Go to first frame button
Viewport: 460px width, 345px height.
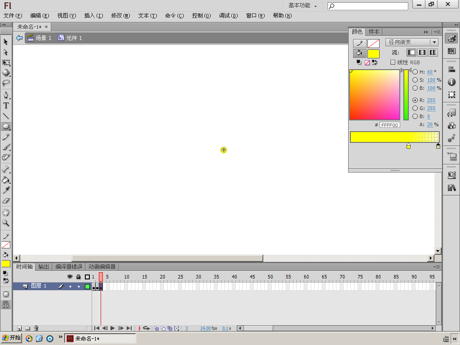97,328
